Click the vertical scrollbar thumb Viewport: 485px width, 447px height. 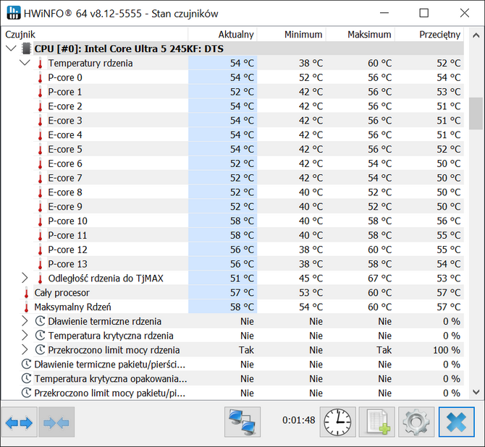476,114
